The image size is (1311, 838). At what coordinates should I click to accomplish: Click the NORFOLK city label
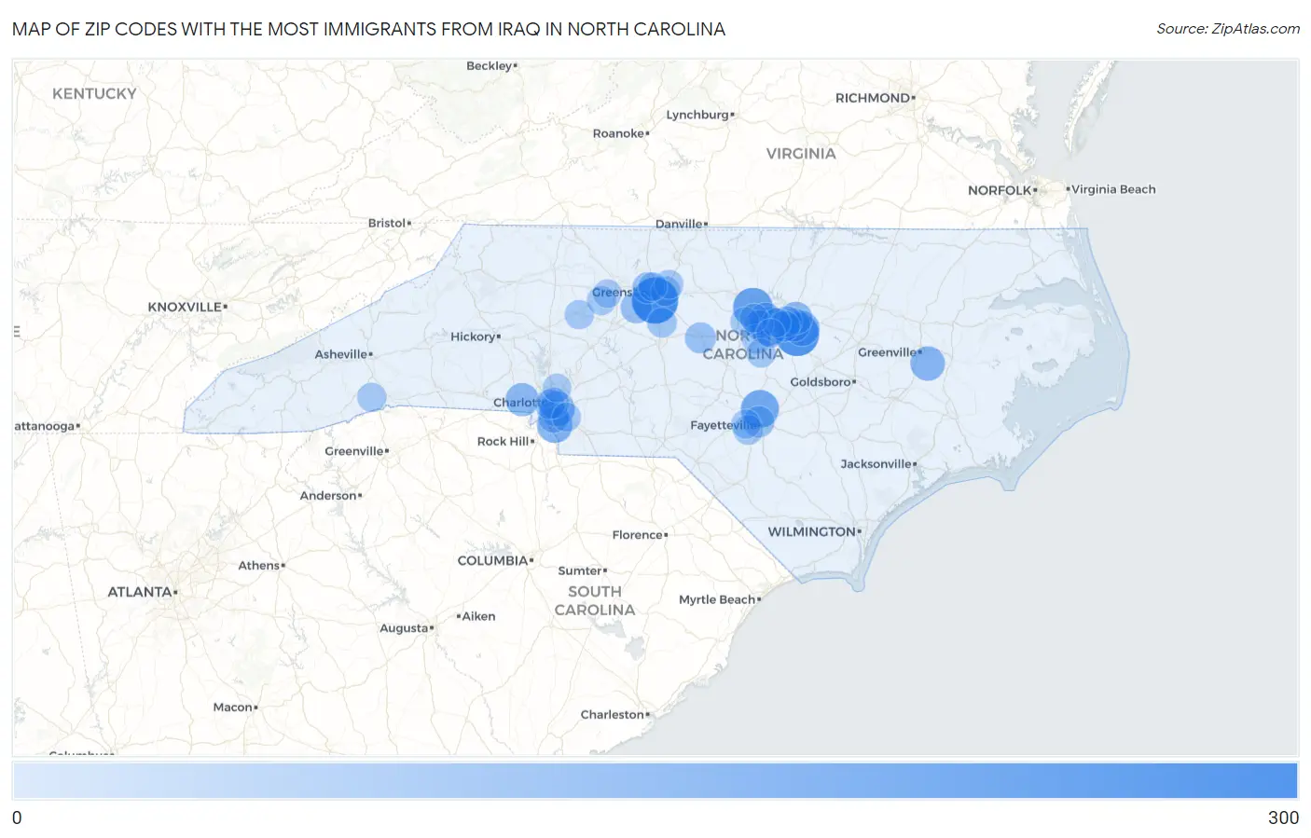coord(1000,190)
